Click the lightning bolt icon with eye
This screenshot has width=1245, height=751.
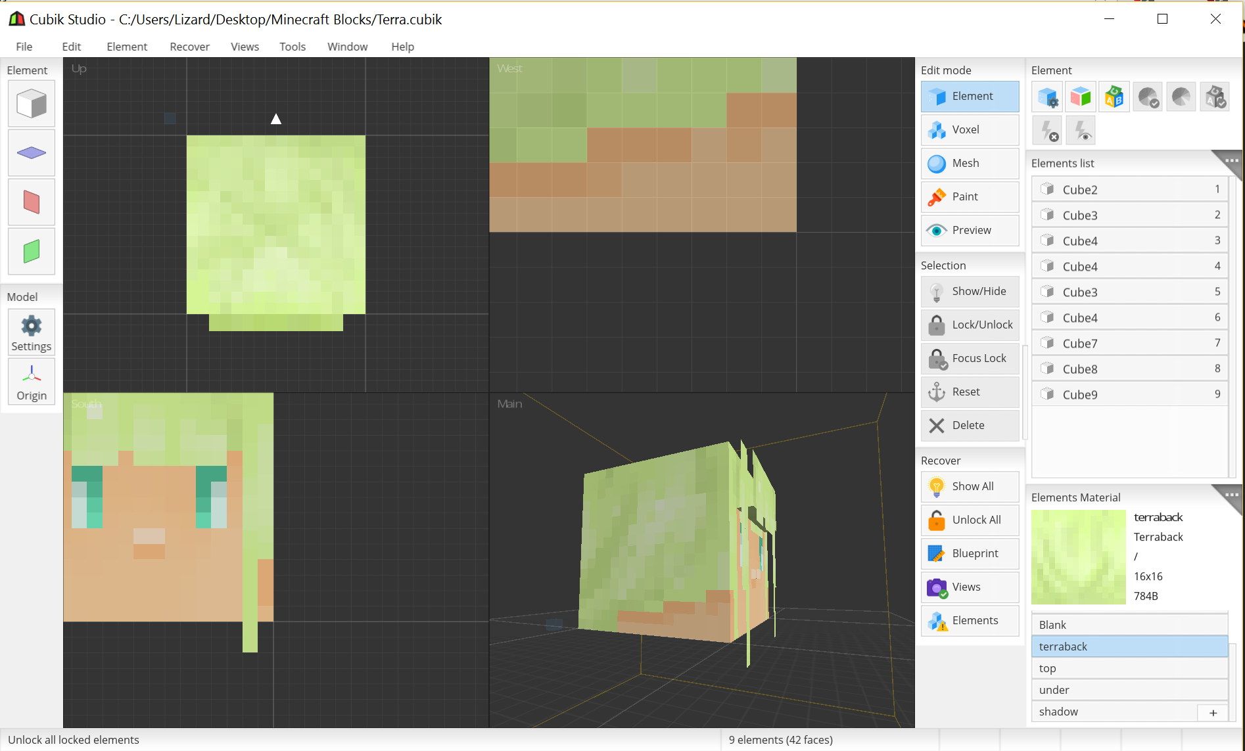coord(1081,131)
